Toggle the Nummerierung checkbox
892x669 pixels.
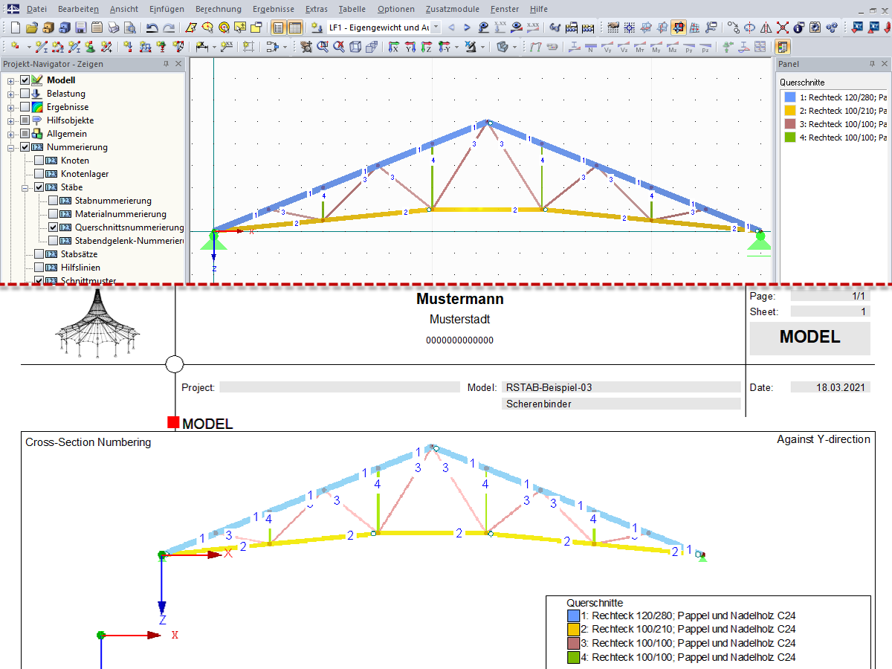(25, 147)
